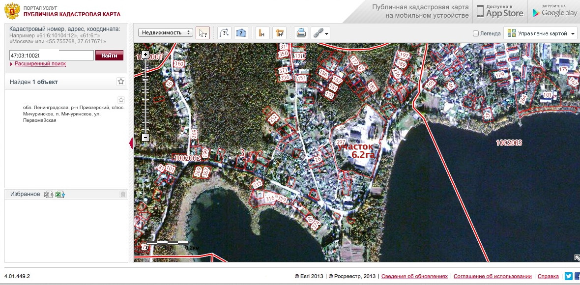The image size is (580, 285).
Task: Activate the area measurement tool
Action: [280, 33]
